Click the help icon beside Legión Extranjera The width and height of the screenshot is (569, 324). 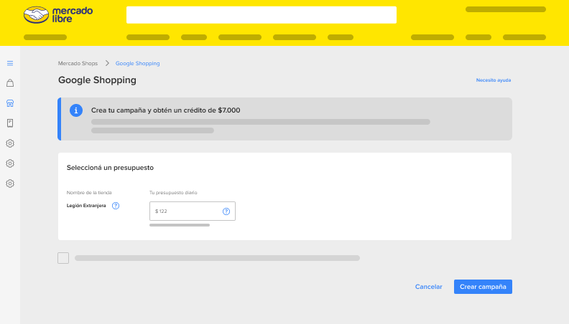[x=116, y=206]
